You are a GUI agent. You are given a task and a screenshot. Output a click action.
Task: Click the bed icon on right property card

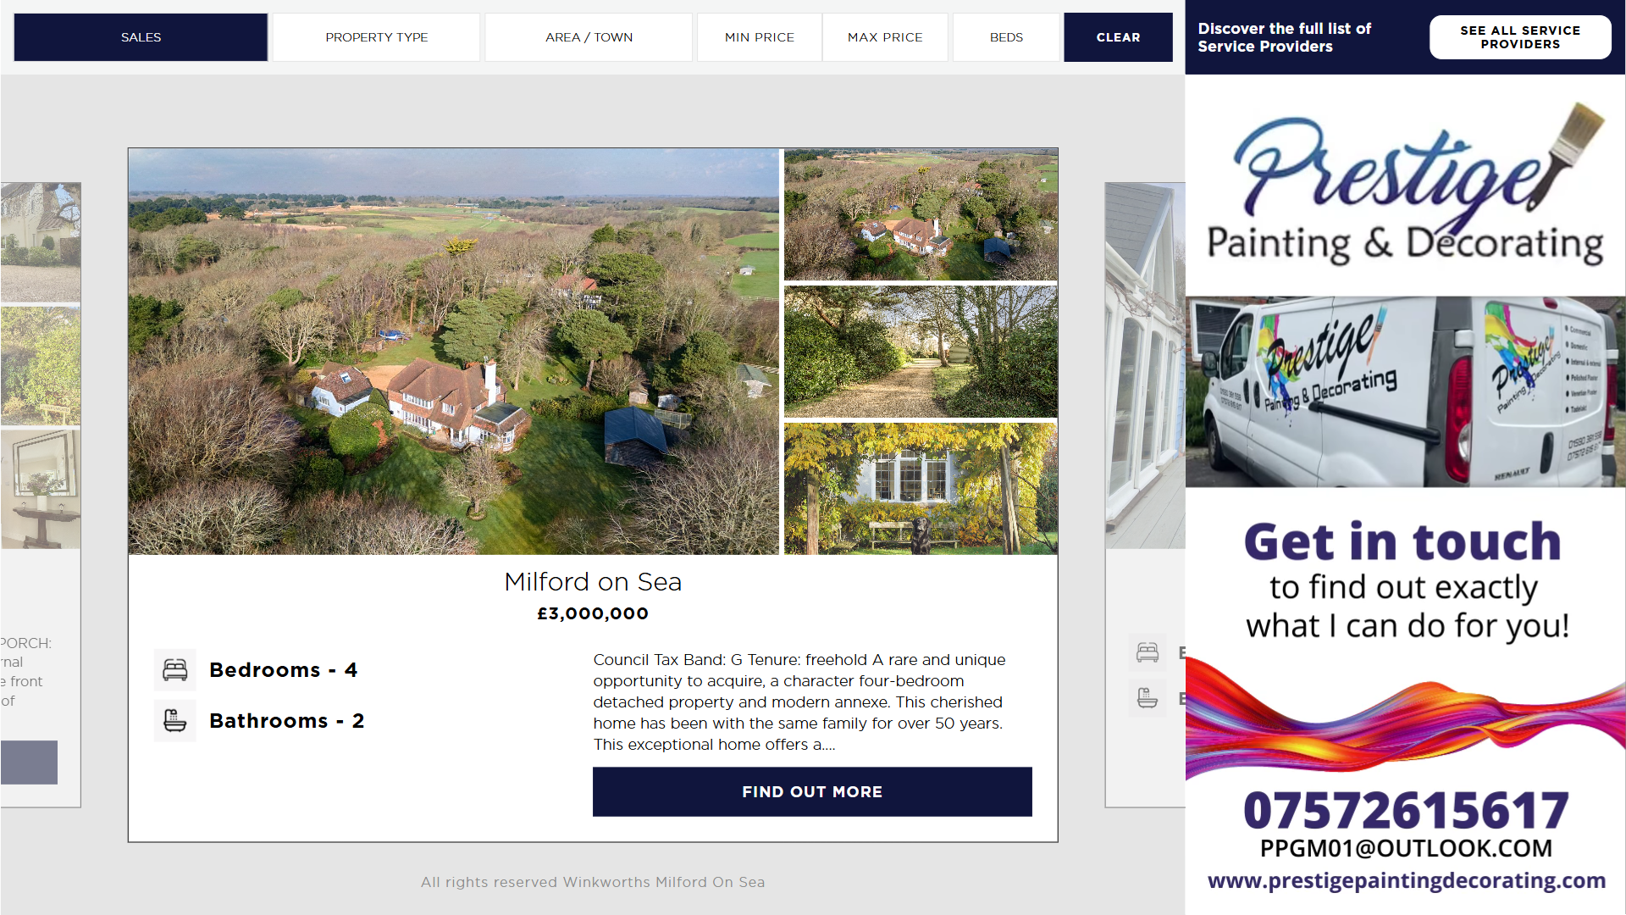pos(1148,652)
